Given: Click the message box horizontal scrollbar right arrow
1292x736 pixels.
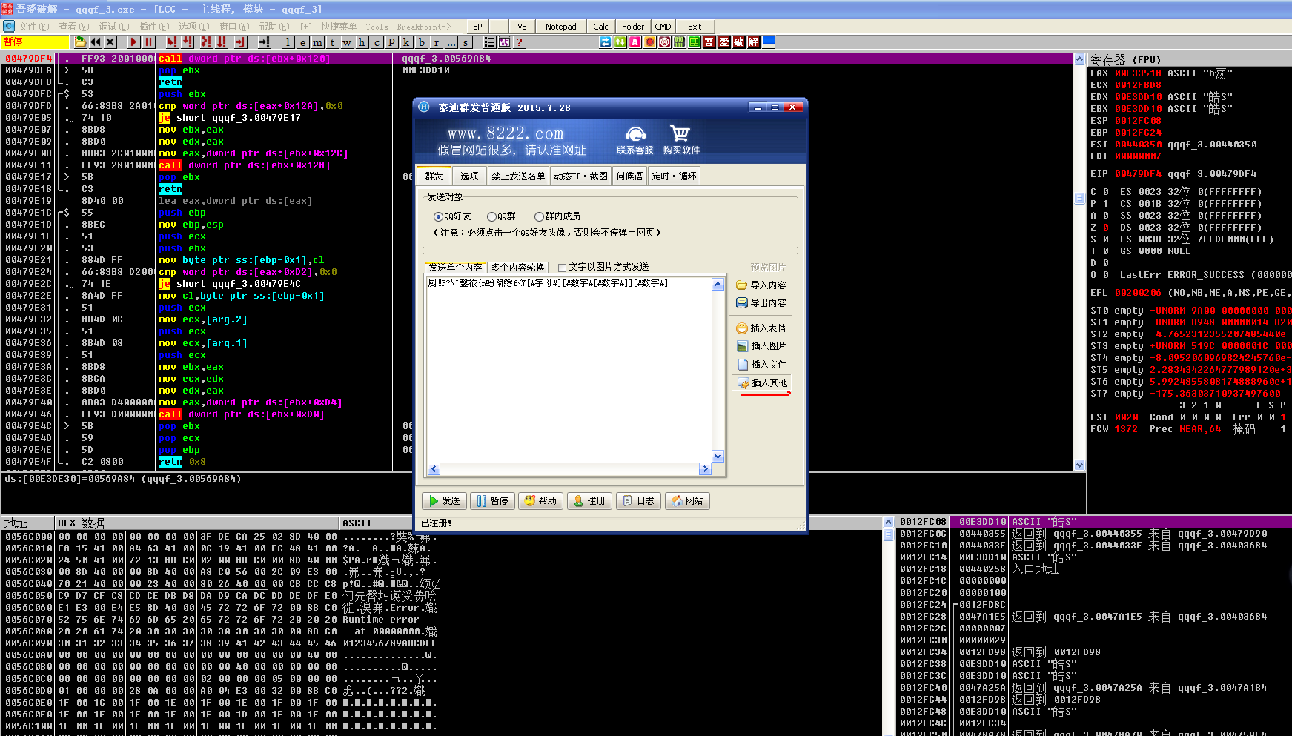Looking at the screenshot, I should 706,469.
